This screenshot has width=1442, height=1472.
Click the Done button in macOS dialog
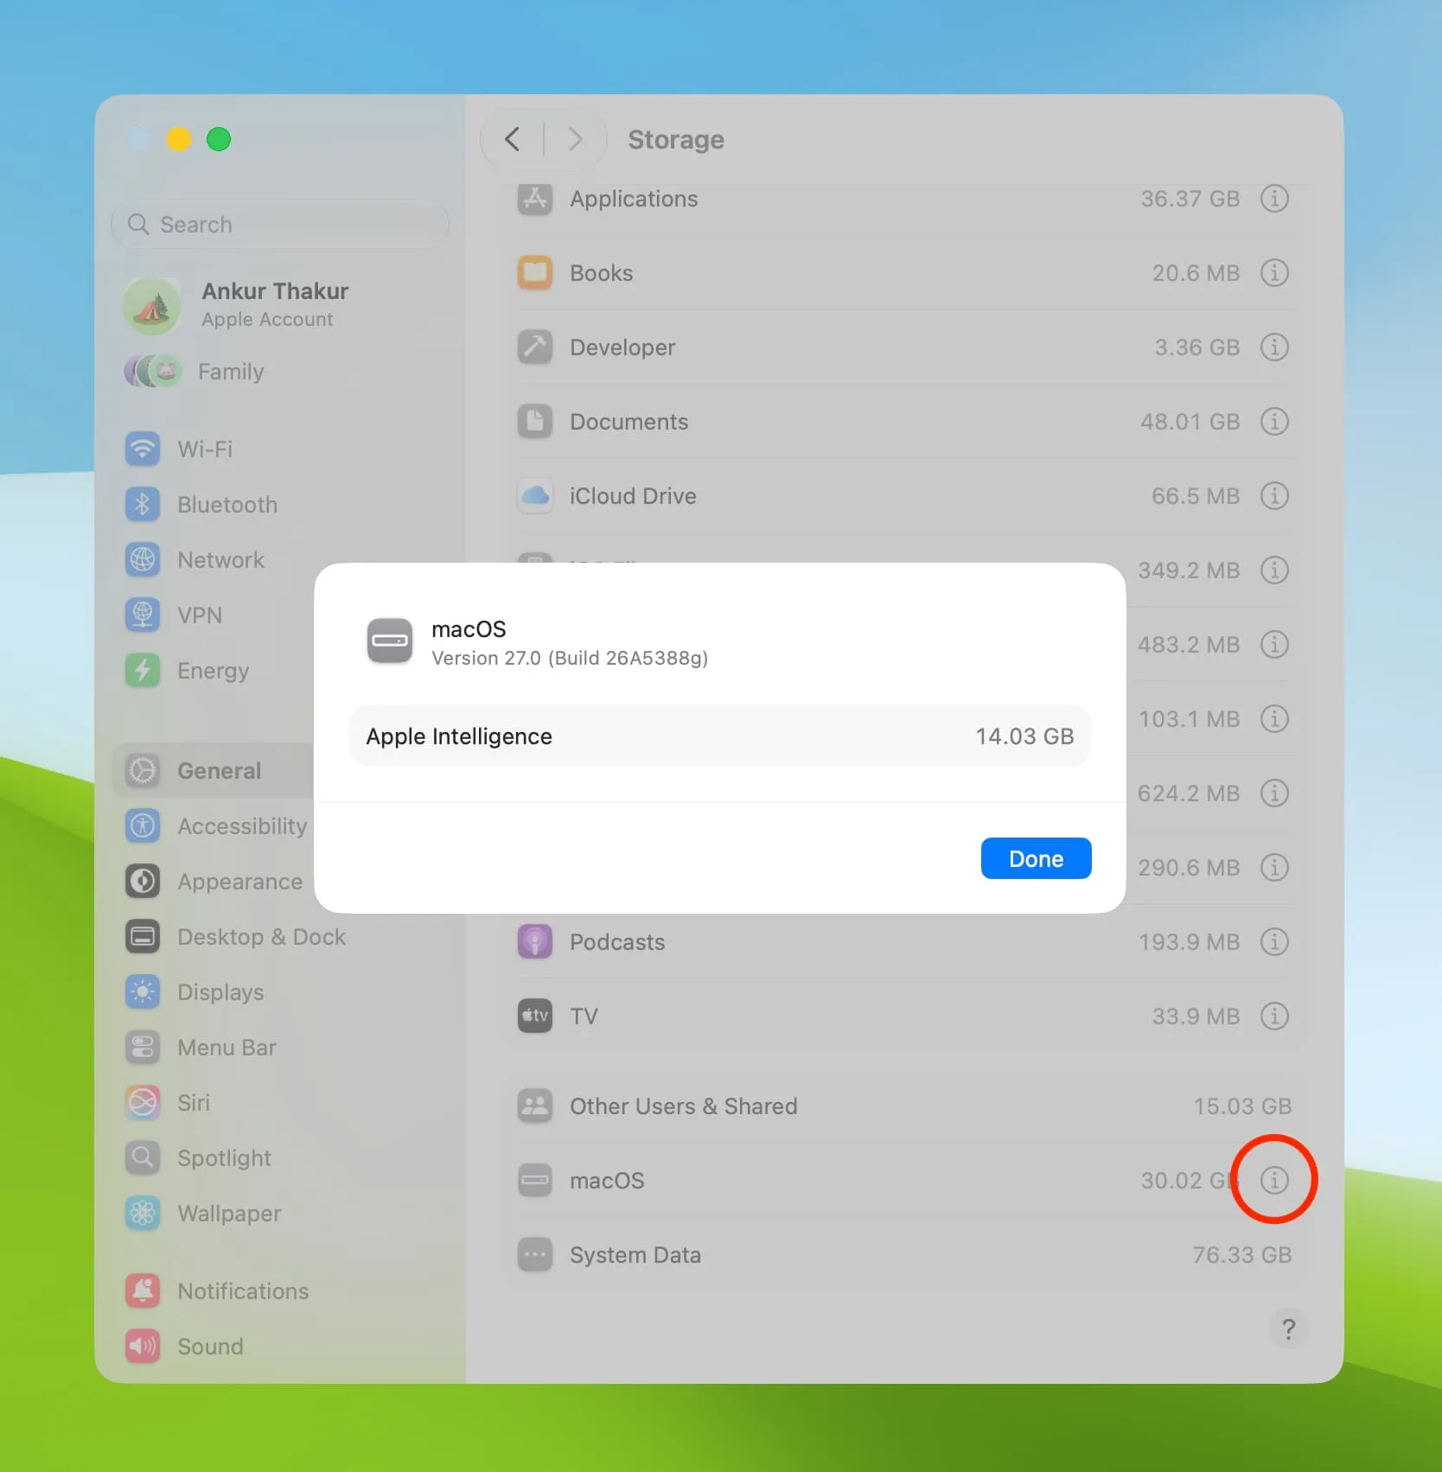(1036, 858)
